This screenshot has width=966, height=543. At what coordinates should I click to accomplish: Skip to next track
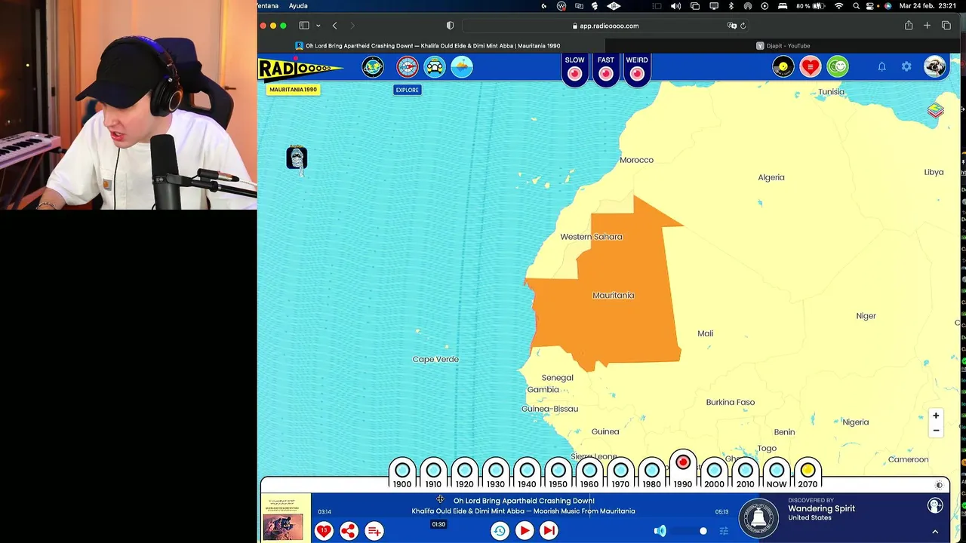point(549,531)
